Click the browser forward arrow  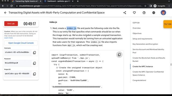(7, 6)
